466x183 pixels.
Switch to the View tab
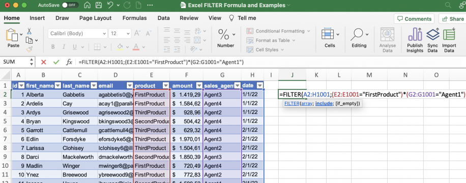pyautogui.click(x=215, y=18)
